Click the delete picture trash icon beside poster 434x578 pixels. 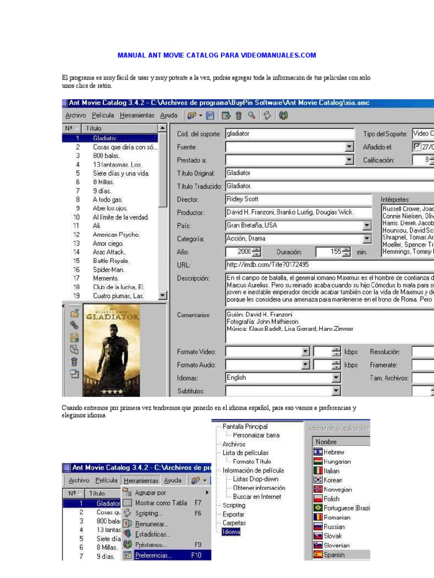coord(74,362)
